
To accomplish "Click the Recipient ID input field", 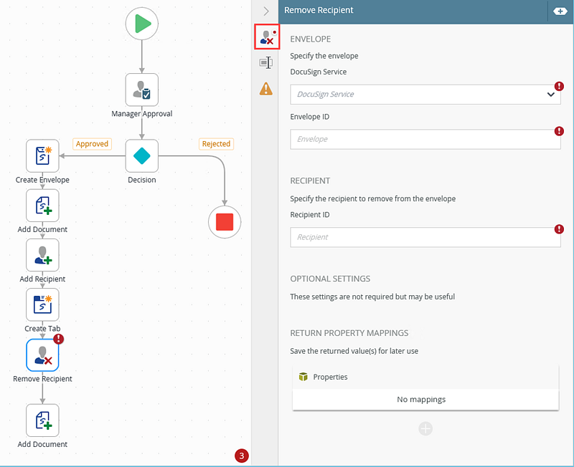I will tap(426, 237).
